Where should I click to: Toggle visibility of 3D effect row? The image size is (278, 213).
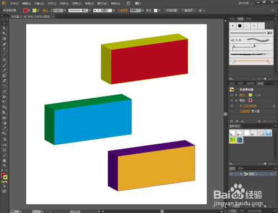(231, 106)
